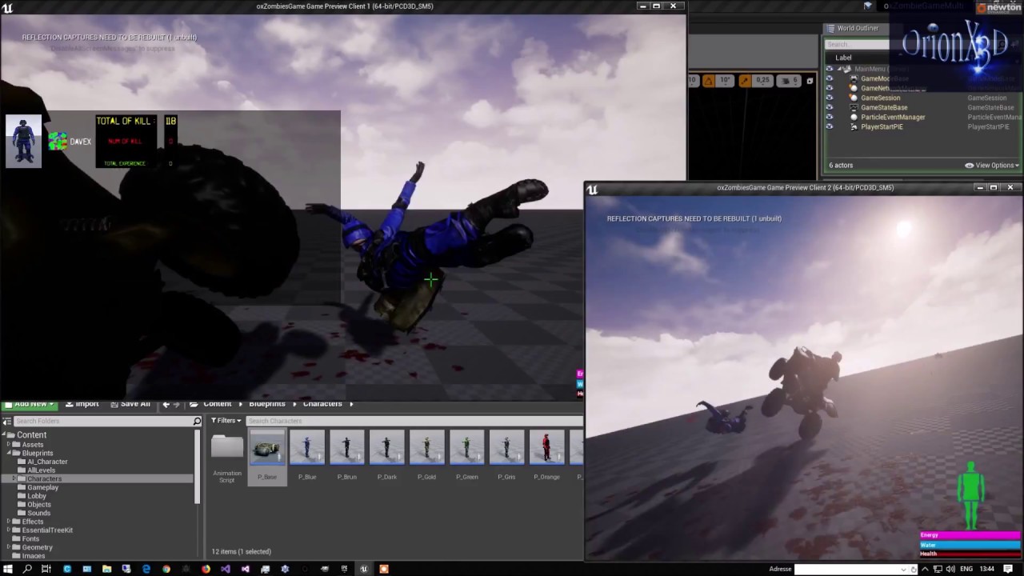Go forward in Content Browser history
1024x576 pixels.
click(x=177, y=404)
